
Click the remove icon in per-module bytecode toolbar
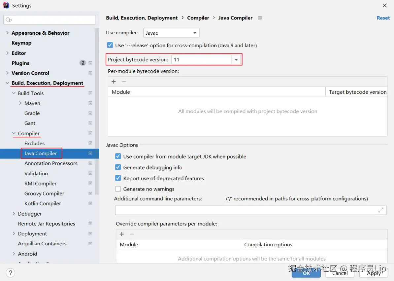pos(124,82)
